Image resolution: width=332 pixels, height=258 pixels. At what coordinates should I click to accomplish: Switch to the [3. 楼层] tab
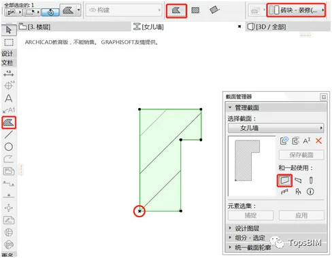coord(74,27)
